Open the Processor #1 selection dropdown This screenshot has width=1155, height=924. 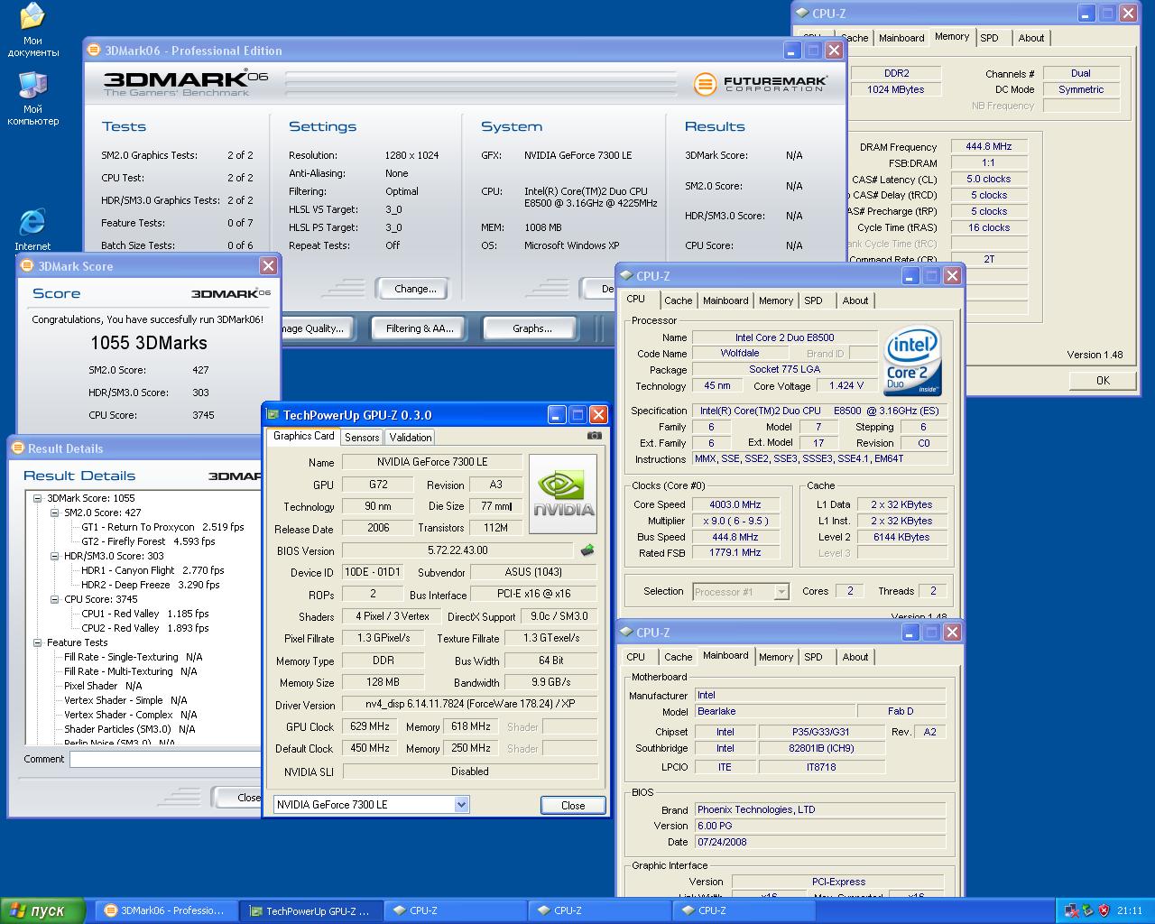tap(781, 592)
